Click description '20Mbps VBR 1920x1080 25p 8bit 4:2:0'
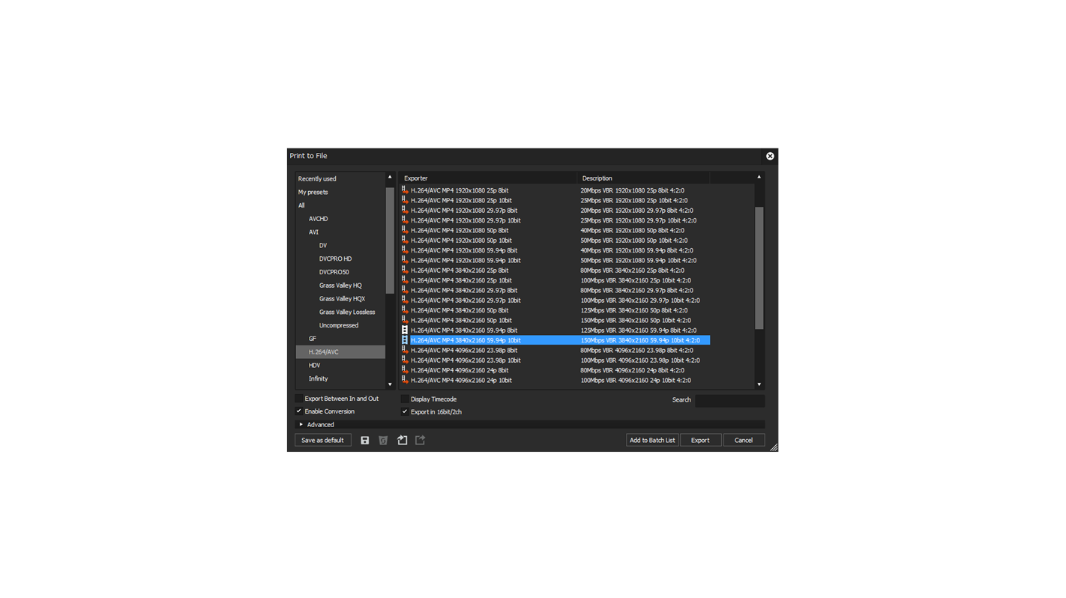This screenshot has width=1066, height=598. tap(632, 190)
